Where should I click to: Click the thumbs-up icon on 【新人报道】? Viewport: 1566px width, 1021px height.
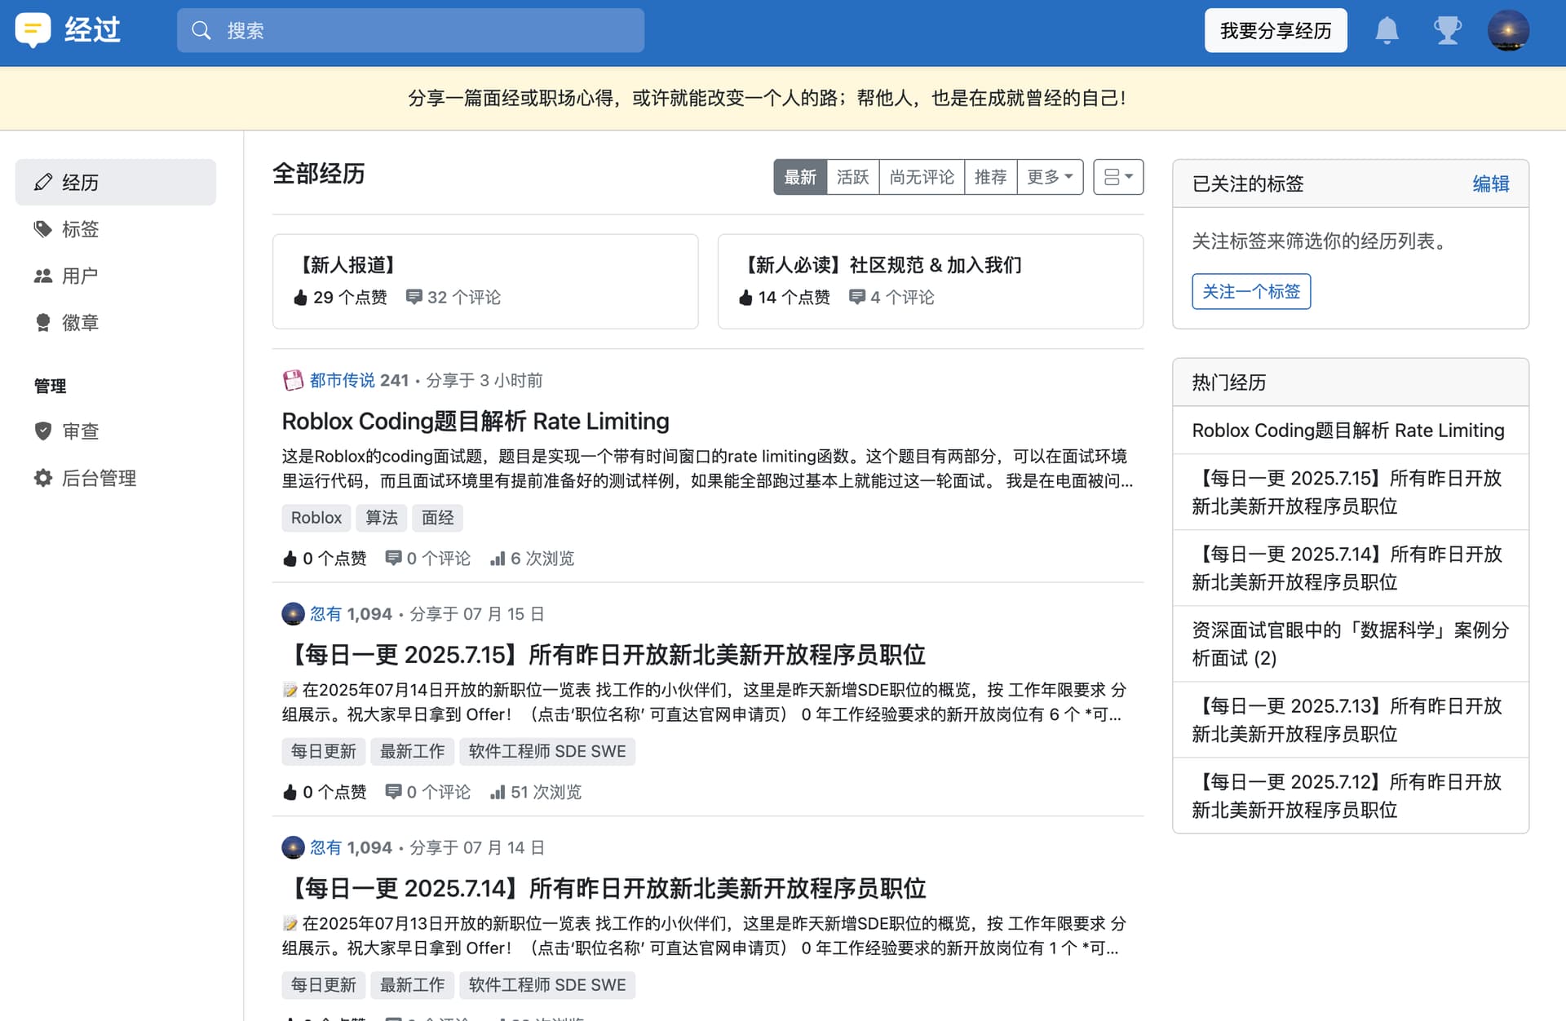[x=300, y=298]
